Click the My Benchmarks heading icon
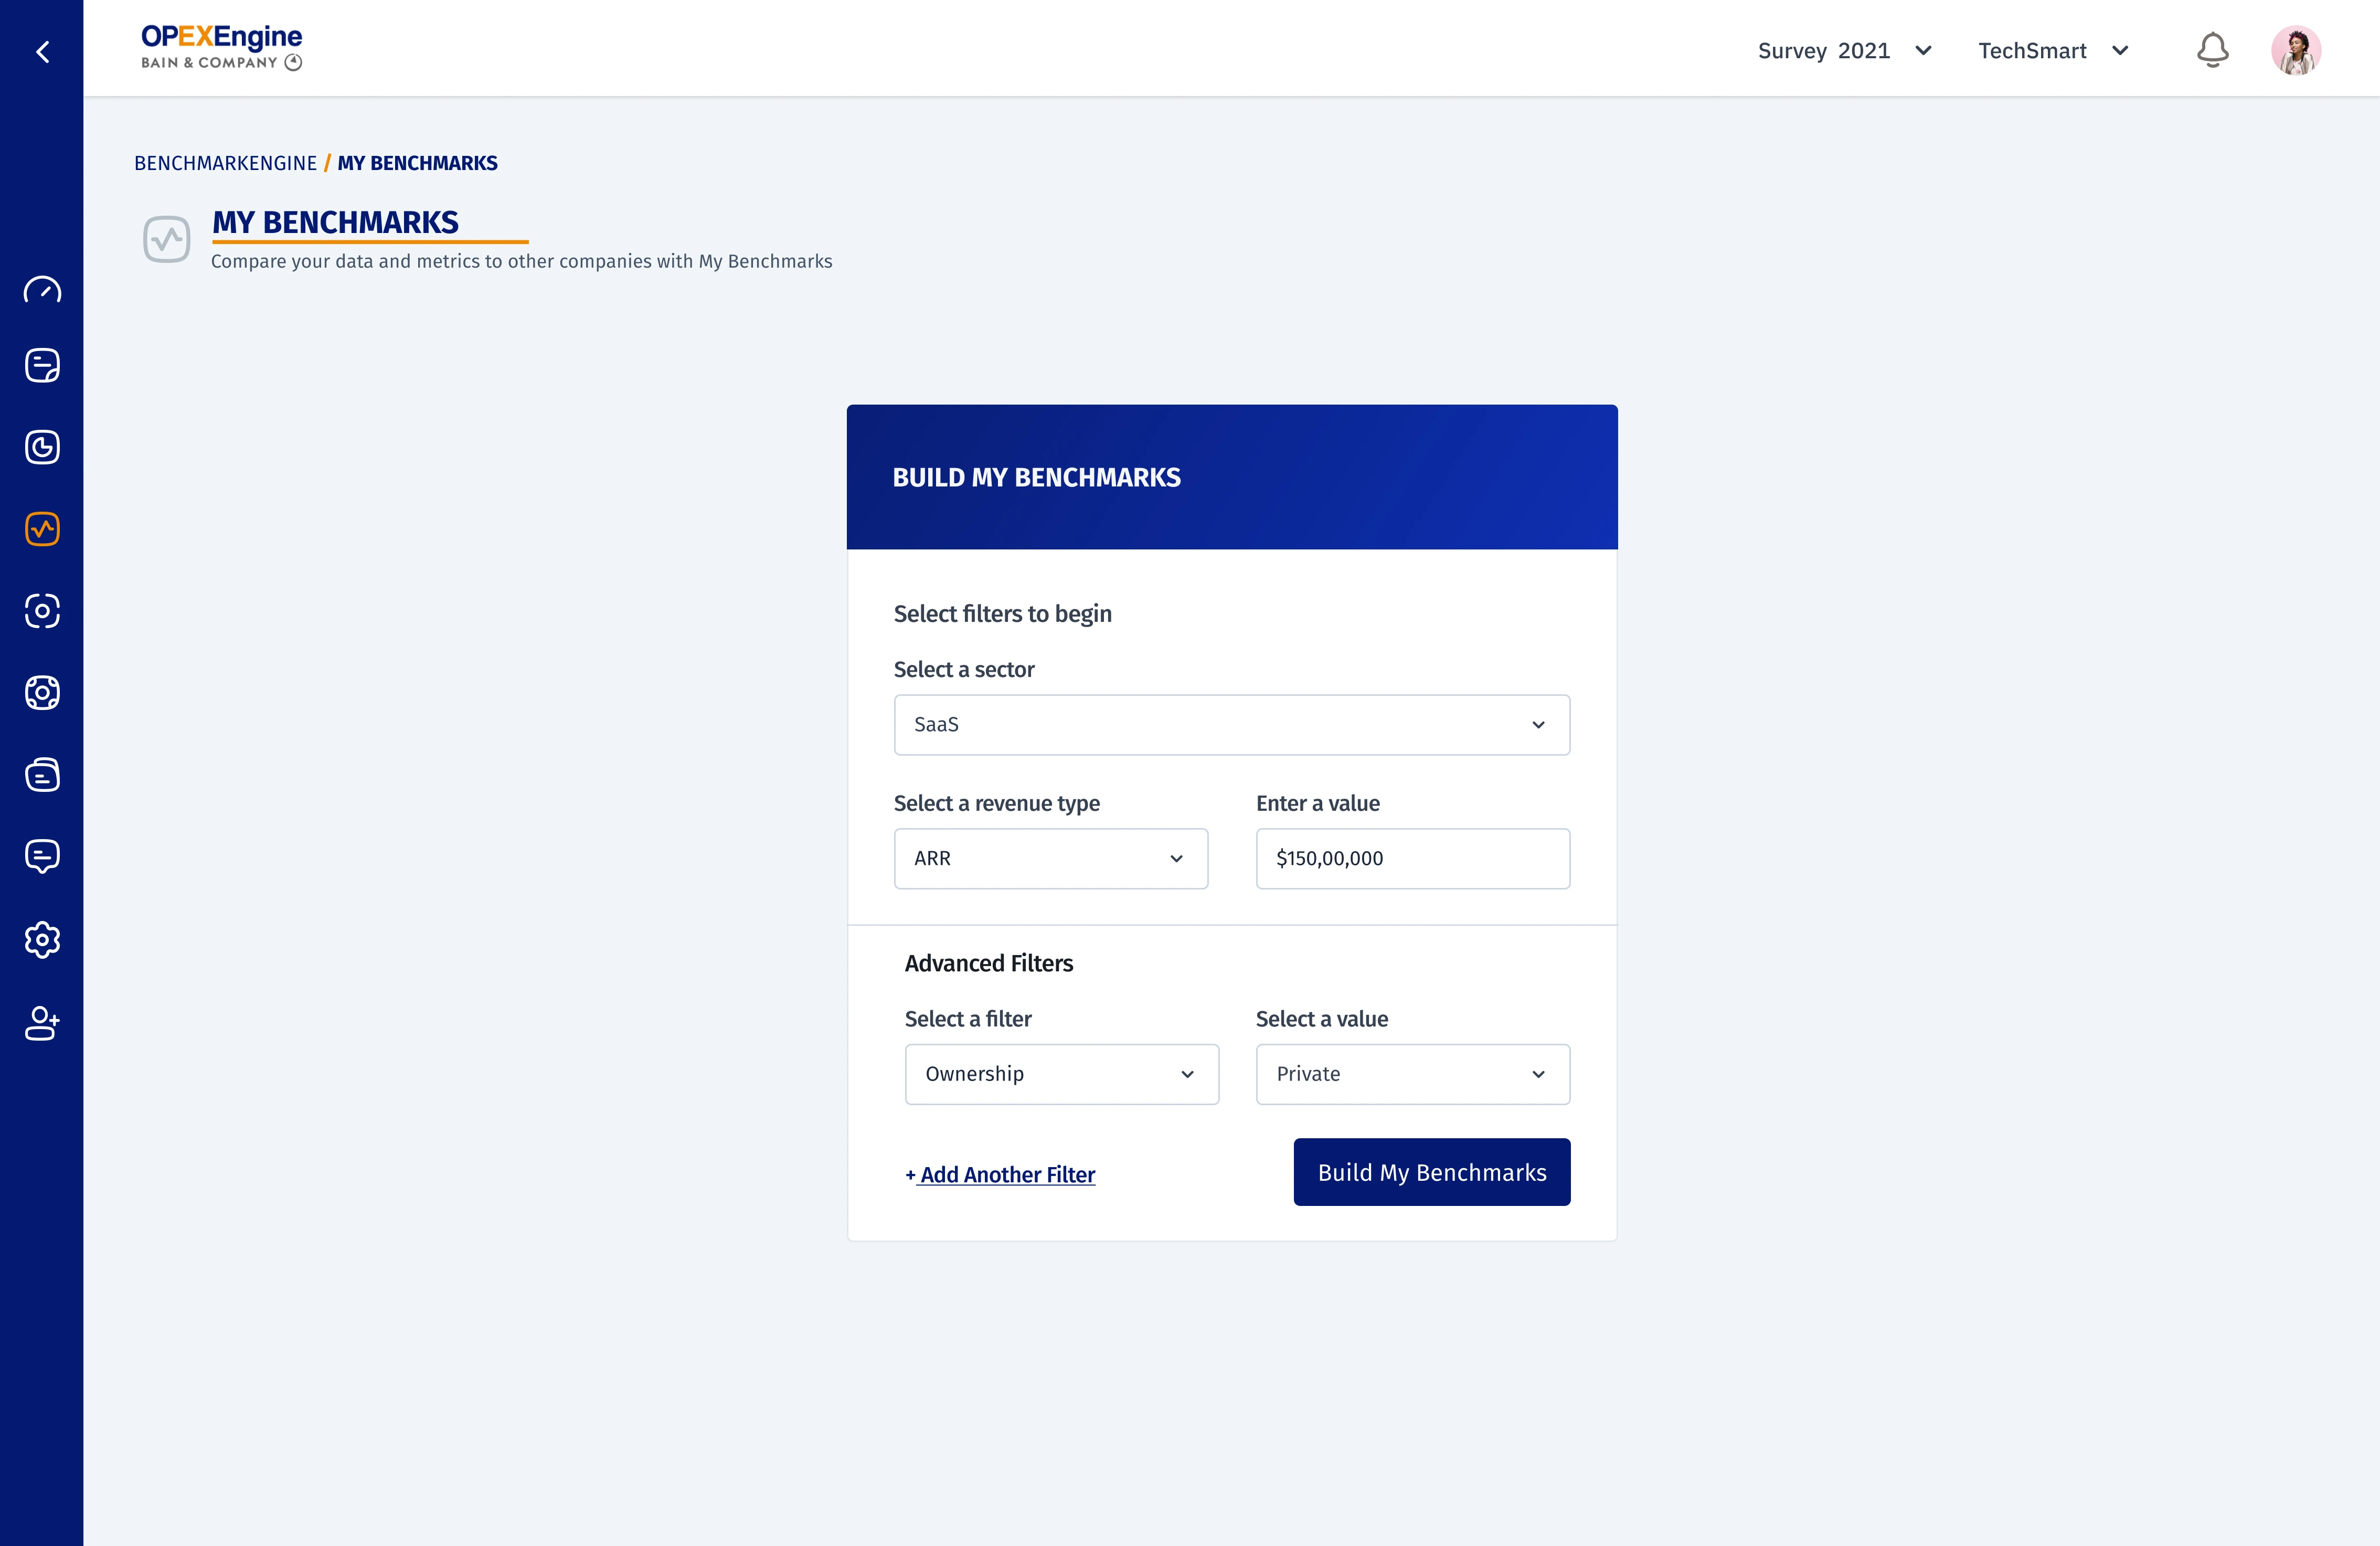The height and width of the screenshot is (1546, 2380). [x=166, y=239]
